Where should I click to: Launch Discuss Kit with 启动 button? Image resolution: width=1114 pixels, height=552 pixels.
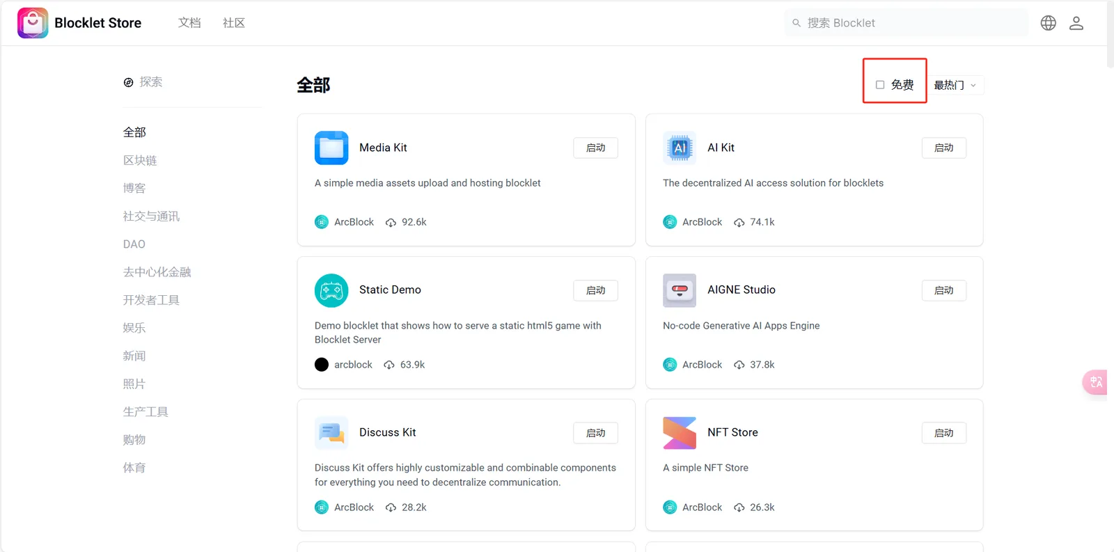(595, 433)
